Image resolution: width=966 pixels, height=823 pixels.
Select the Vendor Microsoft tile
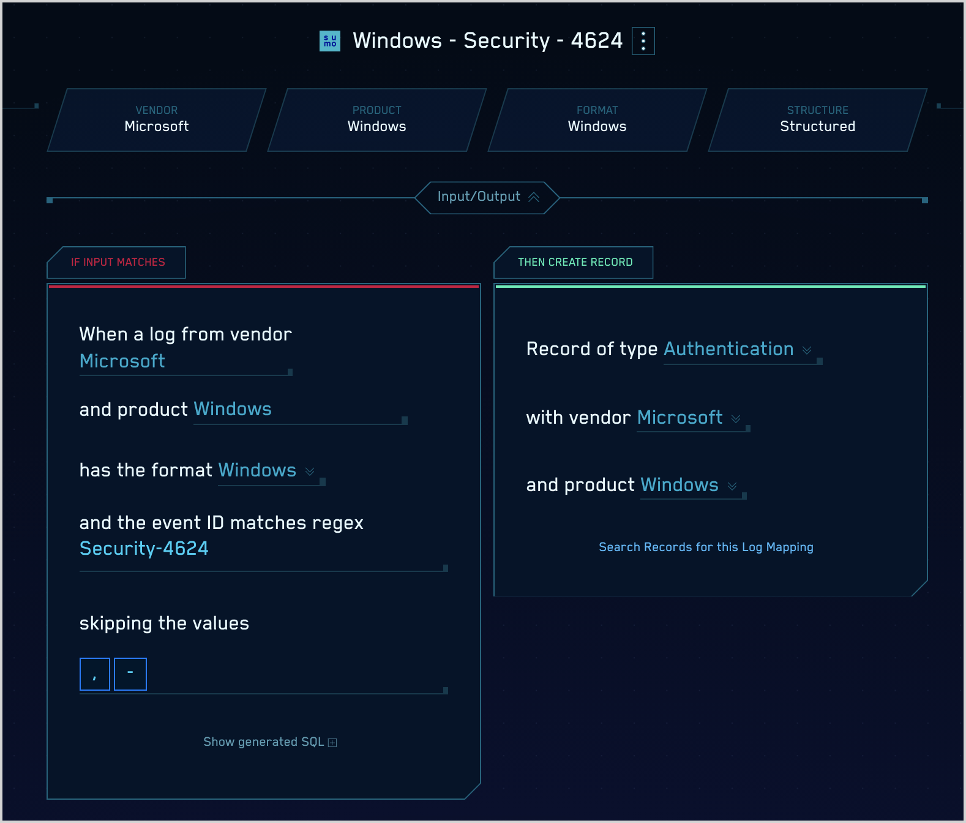157,119
